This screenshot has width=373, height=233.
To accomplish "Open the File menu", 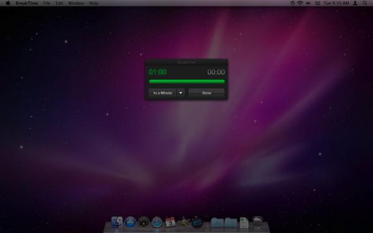I will pos(47,3).
